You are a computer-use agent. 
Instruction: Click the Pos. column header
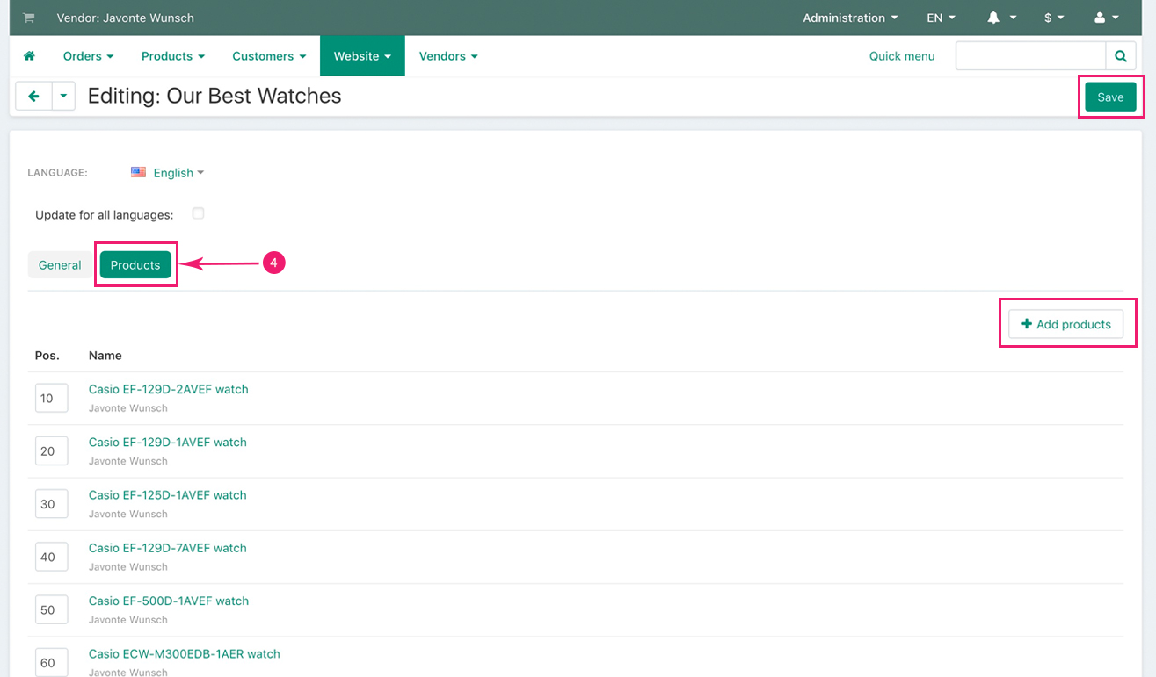coord(47,356)
